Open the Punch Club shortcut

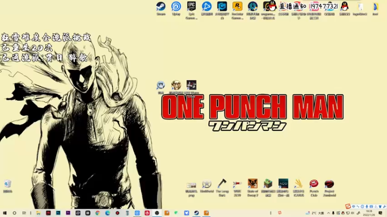click(x=314, y=188)
